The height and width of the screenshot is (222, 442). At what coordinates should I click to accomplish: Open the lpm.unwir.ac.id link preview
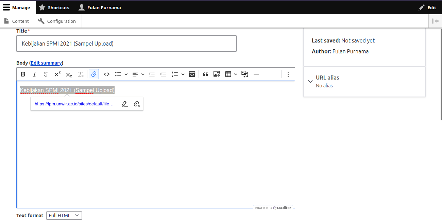74,104
